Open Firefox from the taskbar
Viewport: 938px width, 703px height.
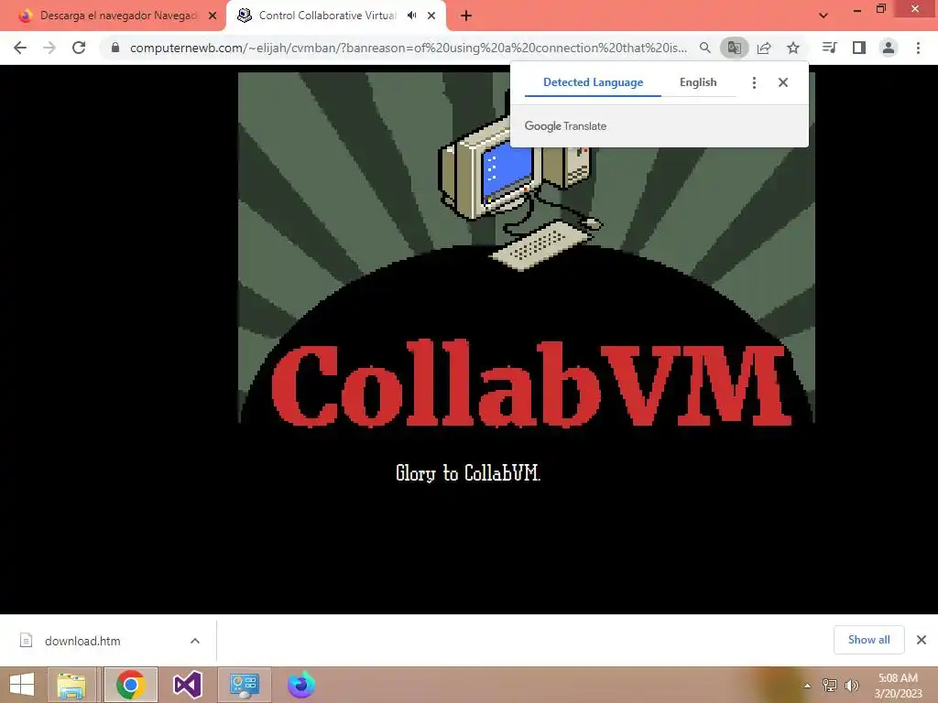300,685
